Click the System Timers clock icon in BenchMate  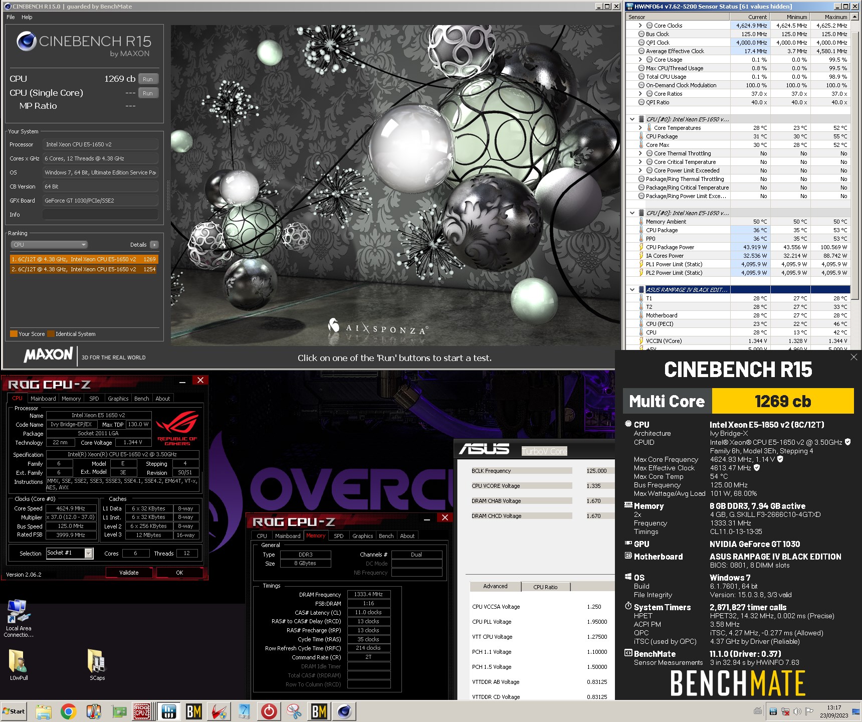point(628,606)
